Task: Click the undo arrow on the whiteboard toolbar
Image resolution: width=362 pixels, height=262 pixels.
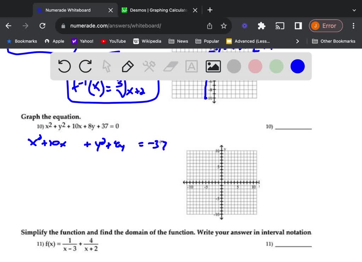Action: pyautogui.click(x=64, y=66)
